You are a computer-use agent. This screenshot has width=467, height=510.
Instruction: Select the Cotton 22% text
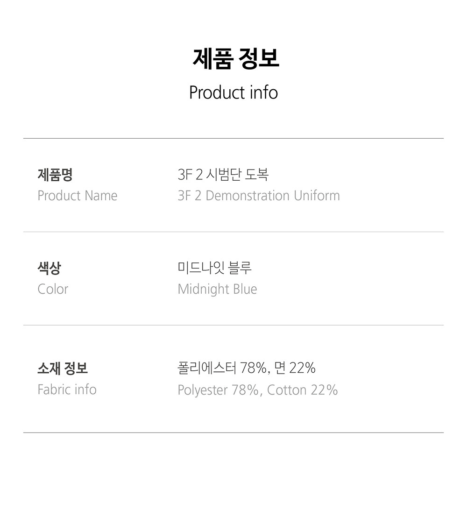[x=303, y=390]
